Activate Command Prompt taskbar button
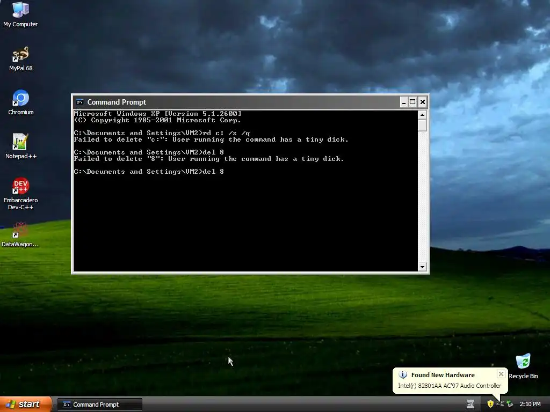The width and height of the screenshot is (550, 412). pos(100,404)
